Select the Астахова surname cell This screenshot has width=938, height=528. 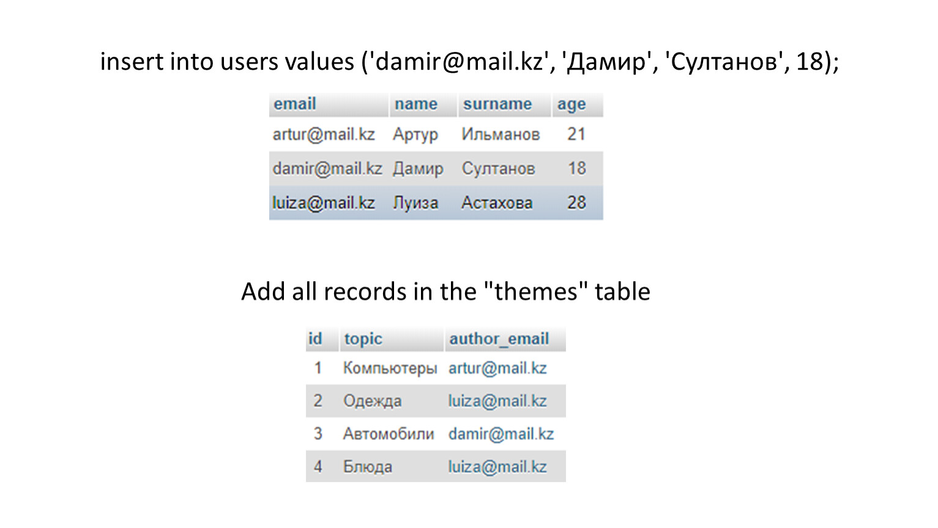497,202
